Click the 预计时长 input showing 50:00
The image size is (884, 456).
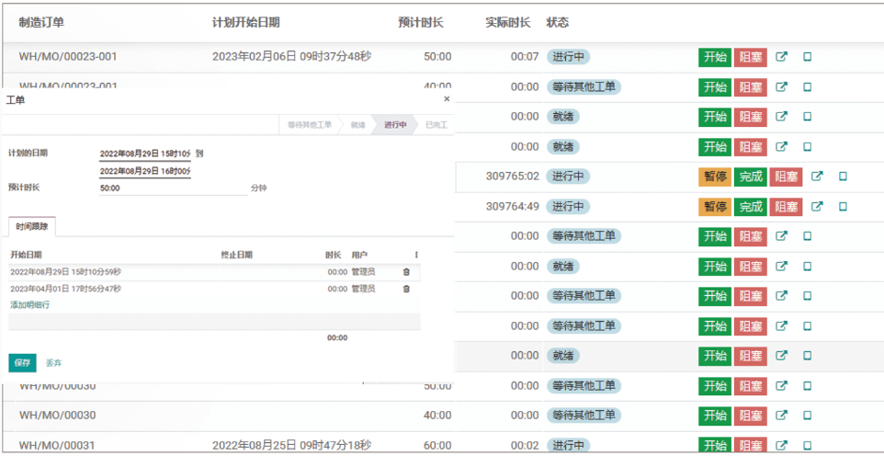tap(173, 188)
